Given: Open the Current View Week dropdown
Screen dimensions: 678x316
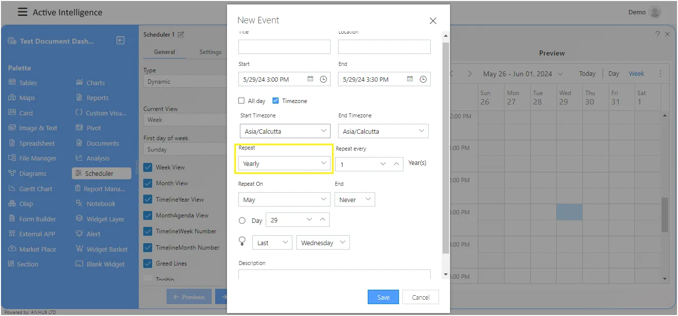Looking at the screenshot, I should (x=184, y=120).
